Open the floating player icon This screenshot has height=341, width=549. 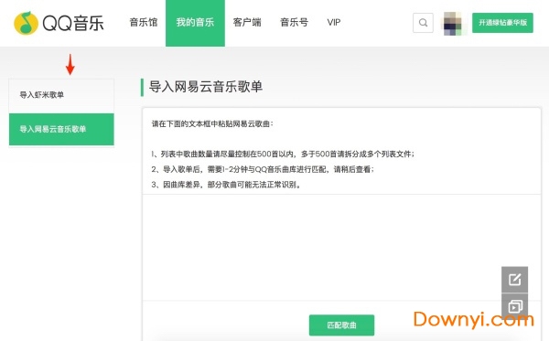(514, 306)
